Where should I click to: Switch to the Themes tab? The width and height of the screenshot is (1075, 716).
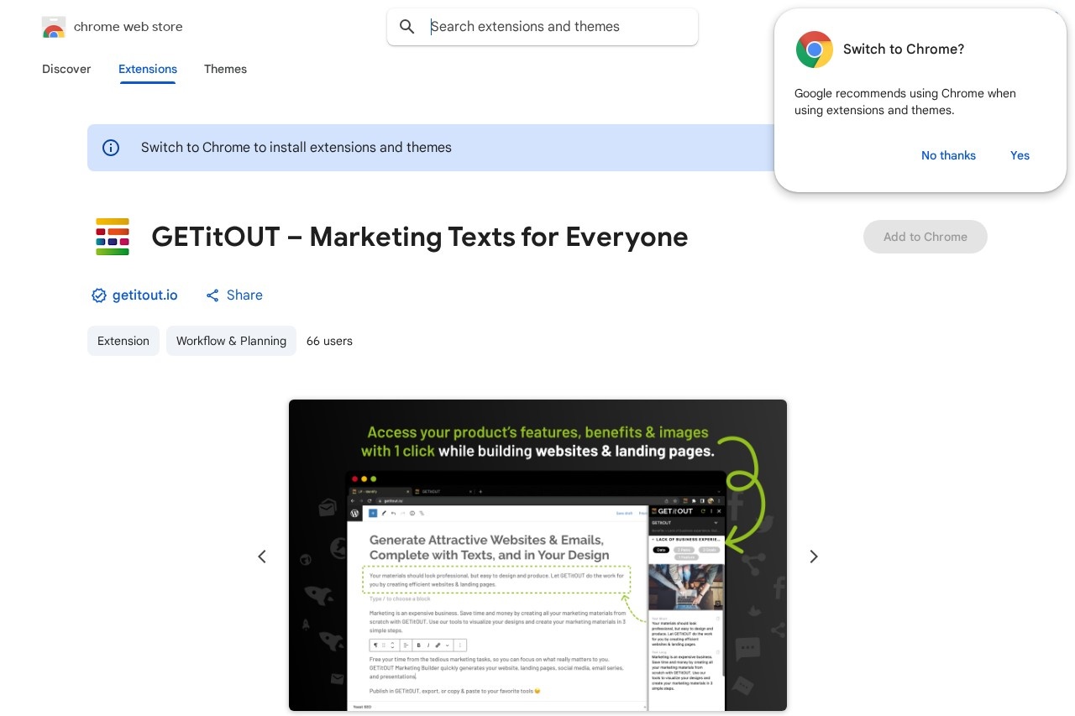click(225, 69)
